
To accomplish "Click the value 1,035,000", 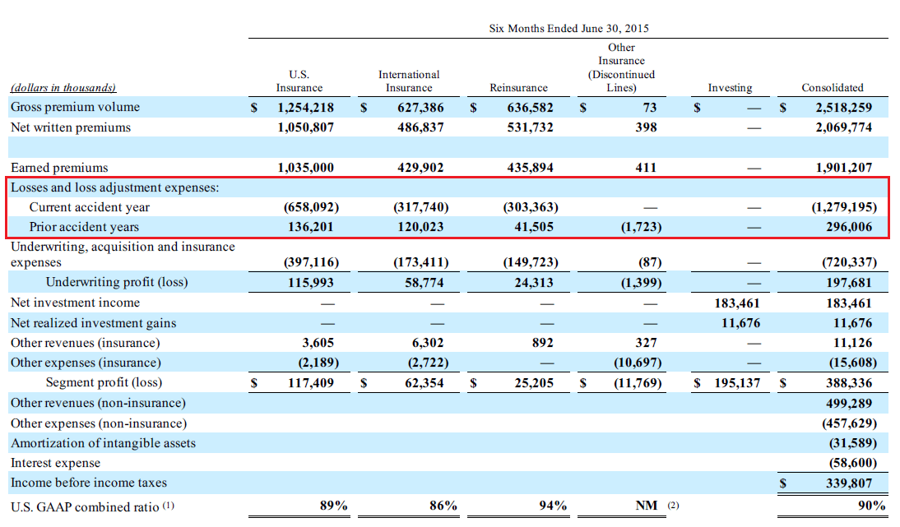I will pos(305,168).
